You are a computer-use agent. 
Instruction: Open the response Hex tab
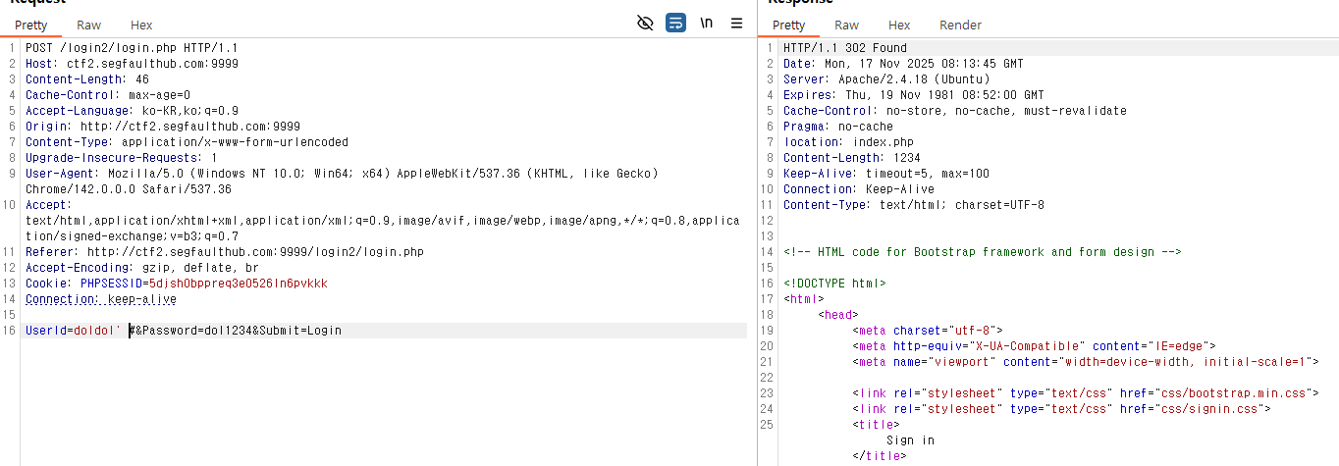[x=899, y=26]
